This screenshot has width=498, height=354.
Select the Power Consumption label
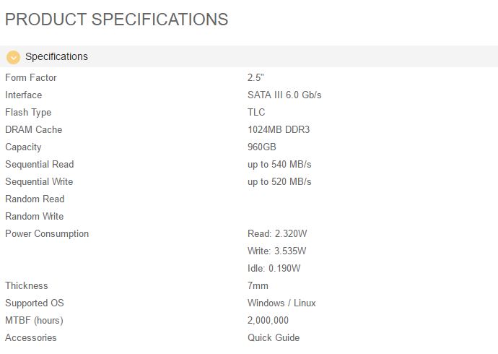pyautogui.click(x=47, y=233)
